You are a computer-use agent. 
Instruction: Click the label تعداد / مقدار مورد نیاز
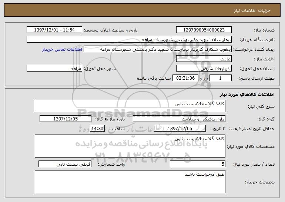(254, 164)
